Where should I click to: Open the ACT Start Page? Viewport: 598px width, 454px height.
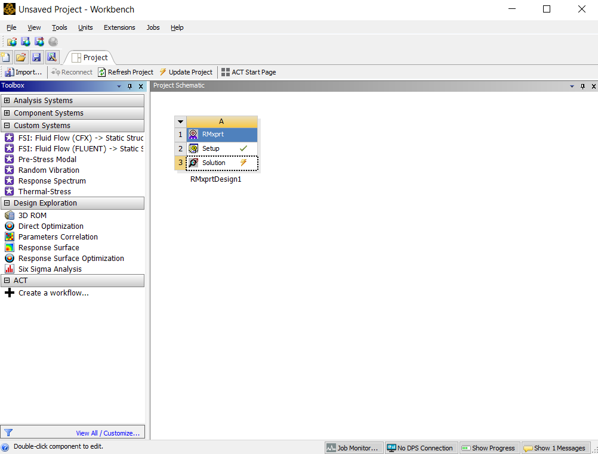click(x=249, y=72)
